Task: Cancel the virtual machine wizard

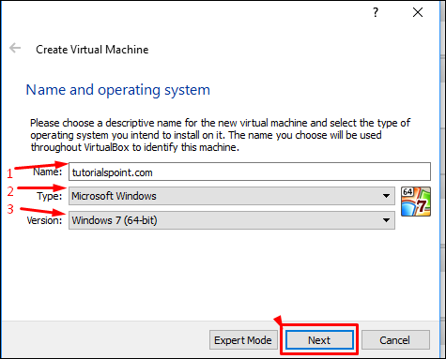Action: click(395, 340)
